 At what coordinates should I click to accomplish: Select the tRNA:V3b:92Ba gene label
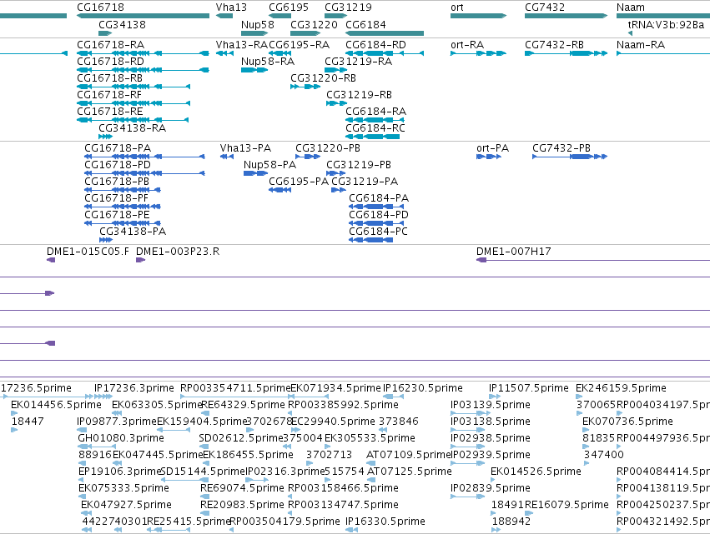click(x=666, y=24)
